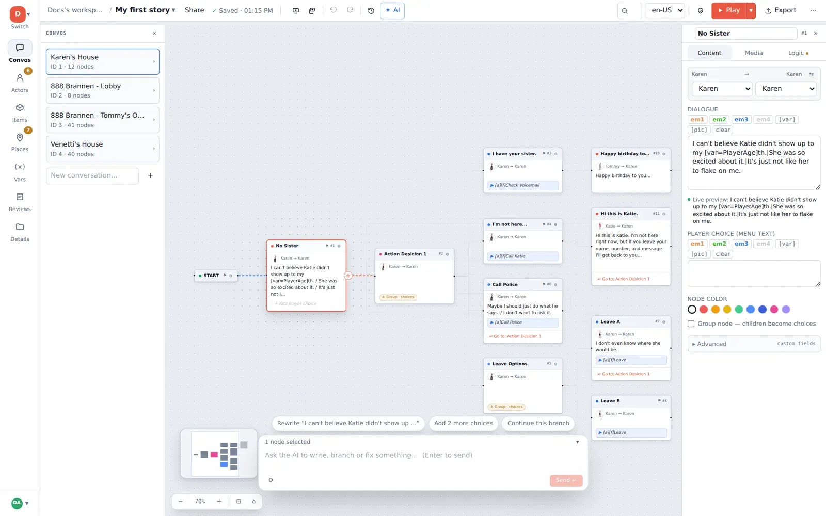Open the Reviews sidebar panel

click(x=20, y=202)
